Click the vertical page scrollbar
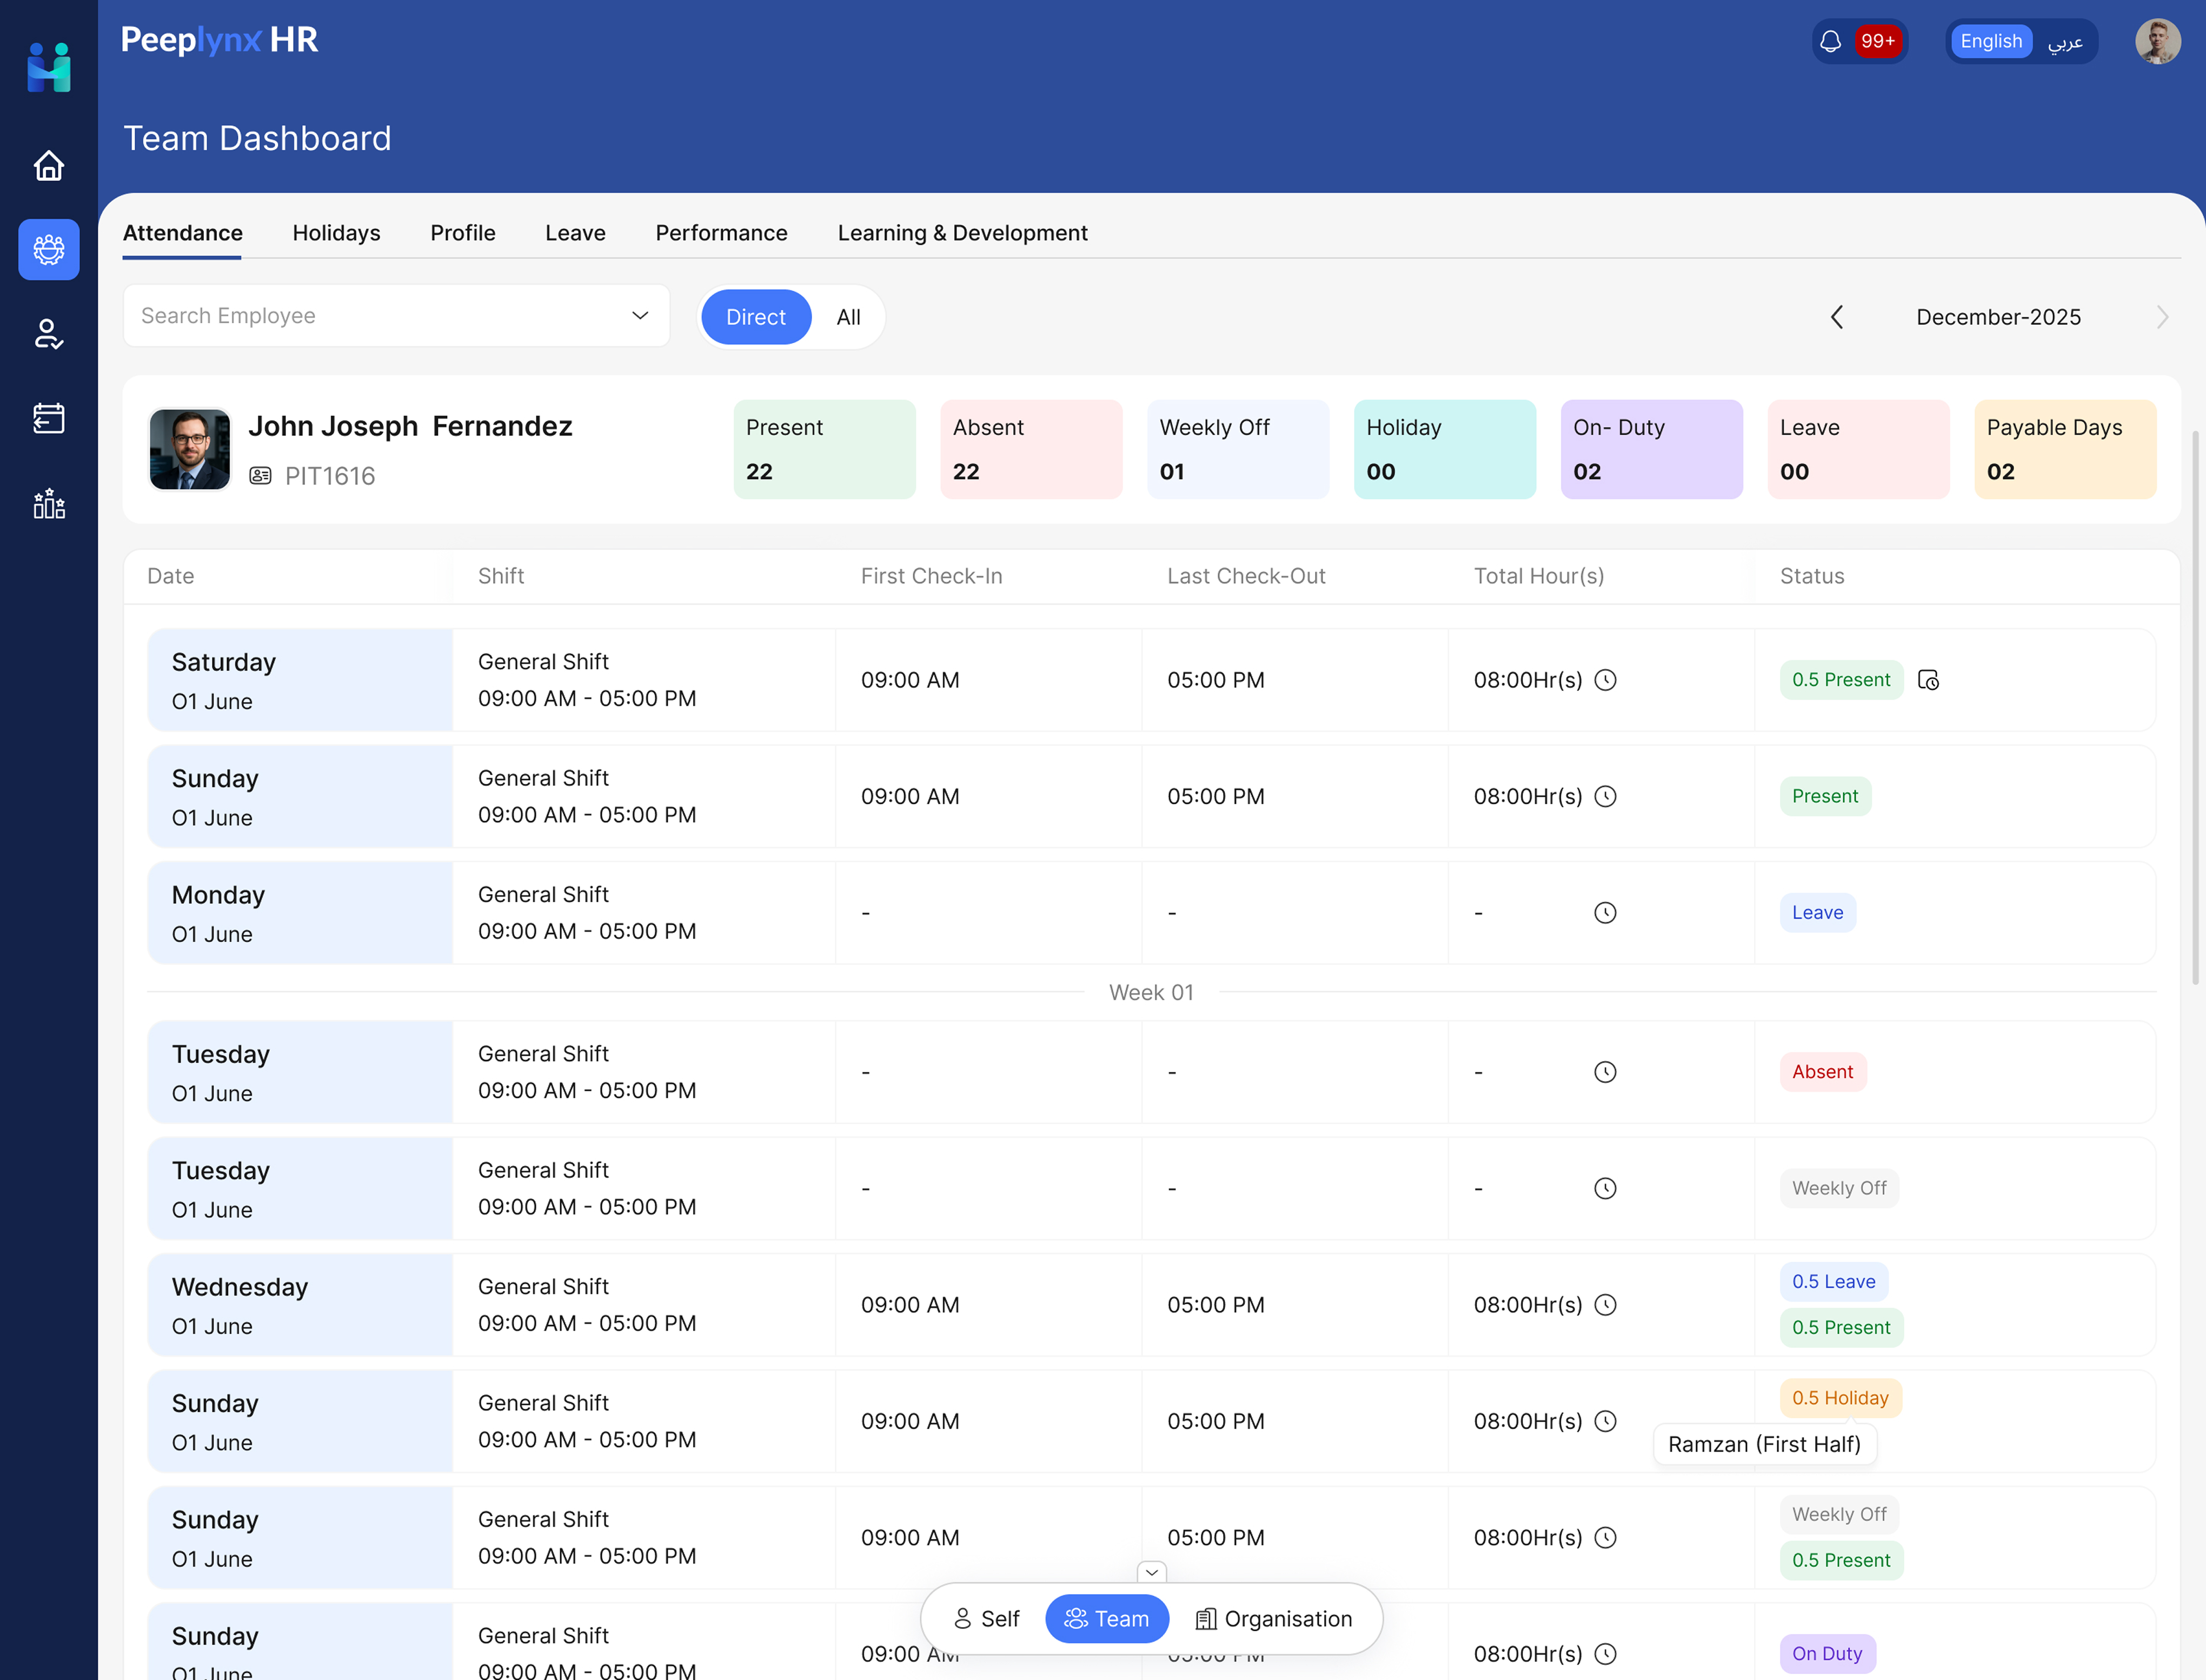The height and width of the screenshot is (1680, 2206). click(2195, 700)
